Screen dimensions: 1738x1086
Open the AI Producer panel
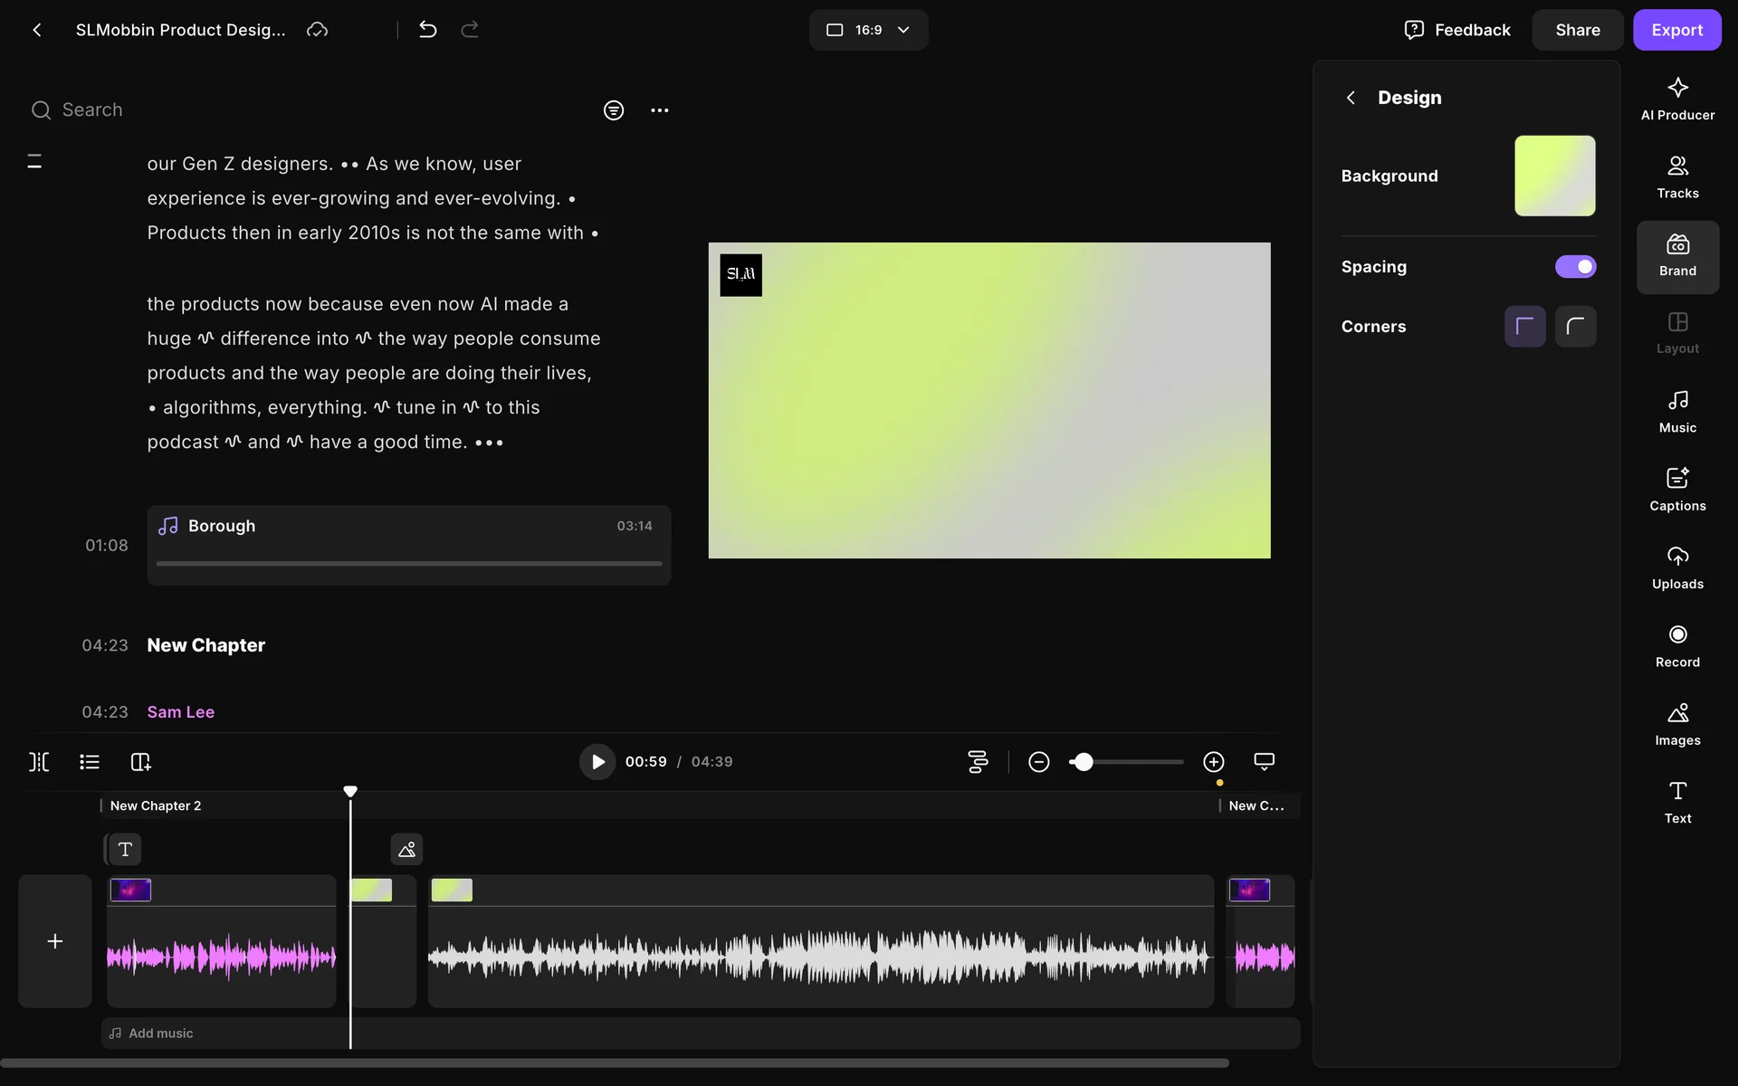[x=1676, y=99]
